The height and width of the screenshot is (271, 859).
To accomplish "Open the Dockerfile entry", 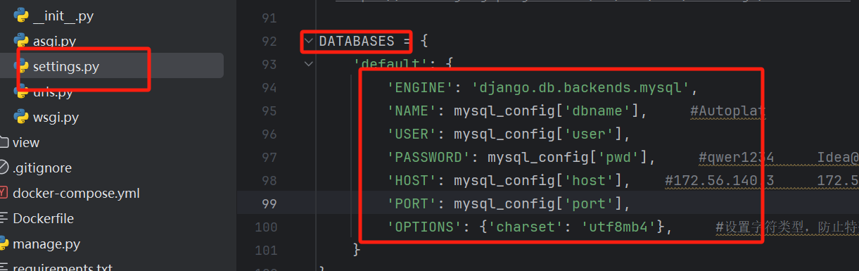I will pos(43,218).
